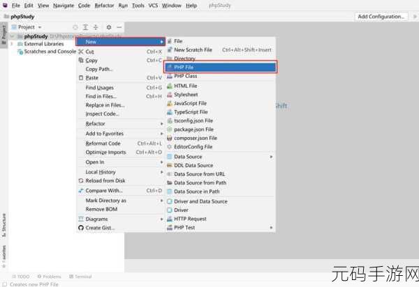Click the Collapse All icon in Project panel
The width and height of the screenshot is (419, 287).
96,27
